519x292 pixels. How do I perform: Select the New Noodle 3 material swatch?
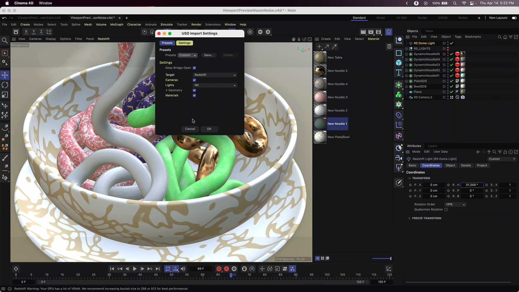tap(320, 97)
